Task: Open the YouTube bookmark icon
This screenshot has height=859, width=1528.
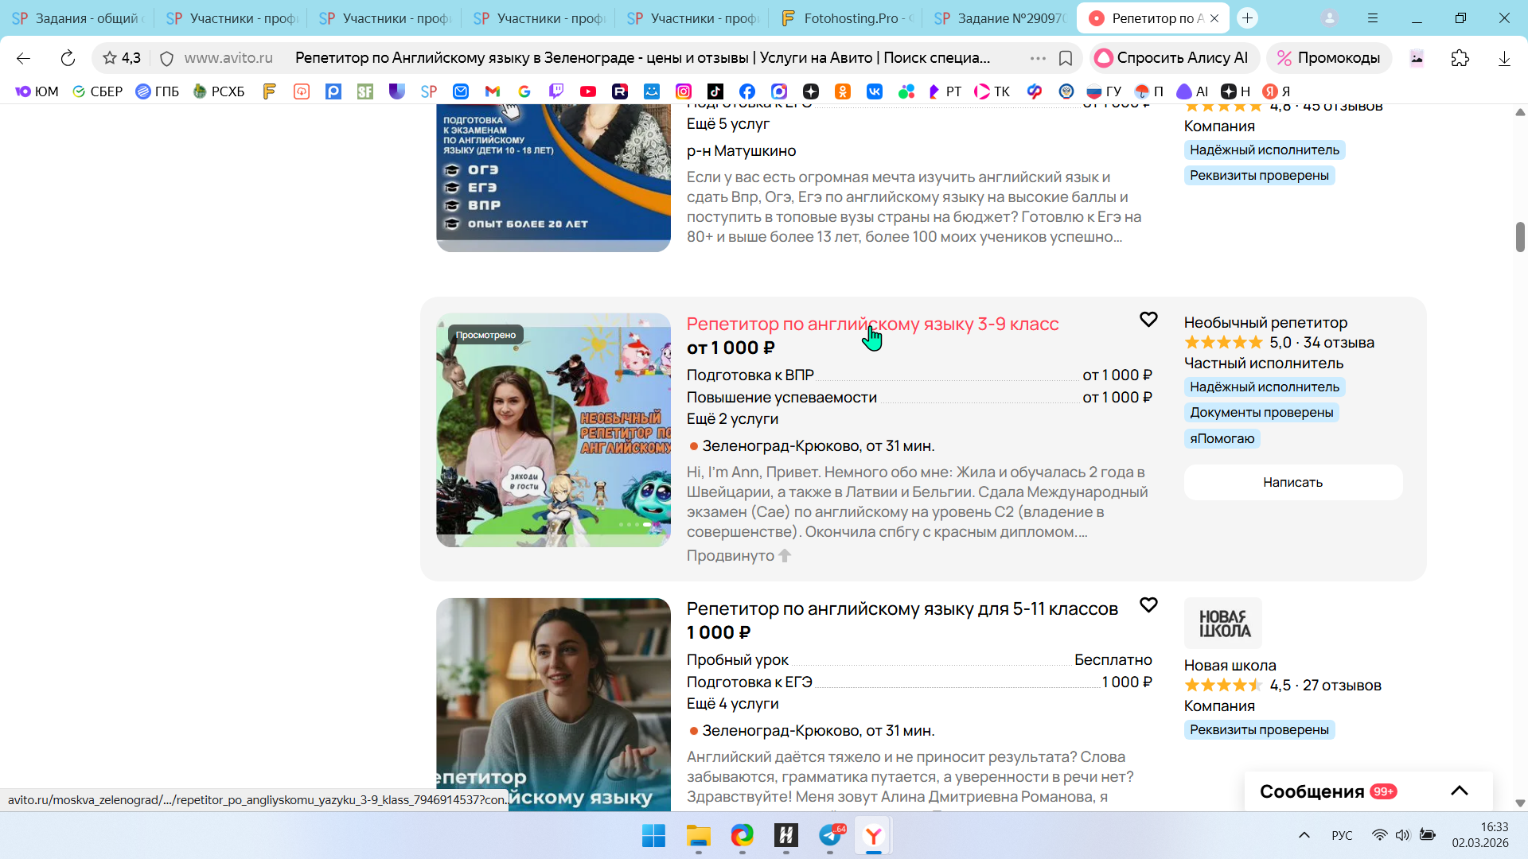Action: click(x=588, y=91)
